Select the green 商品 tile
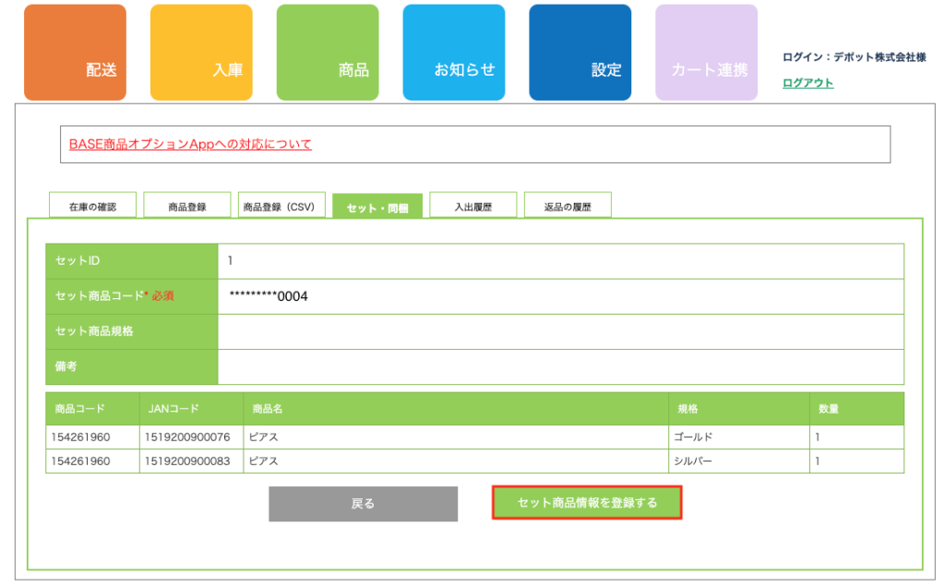Image resolution: width=945 pixels, height=587 pixels. point(328,53)
